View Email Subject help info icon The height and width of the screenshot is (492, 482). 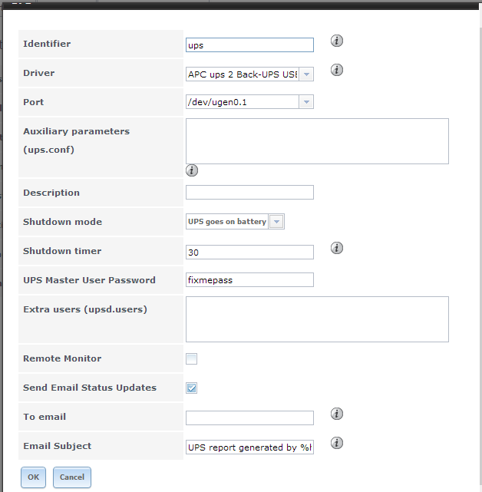pyautogui.click(x=336, y=443)
